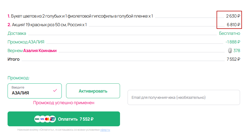
Task: Pay 7 552 ₽ with Оплатить button
Action: (64, 119)
